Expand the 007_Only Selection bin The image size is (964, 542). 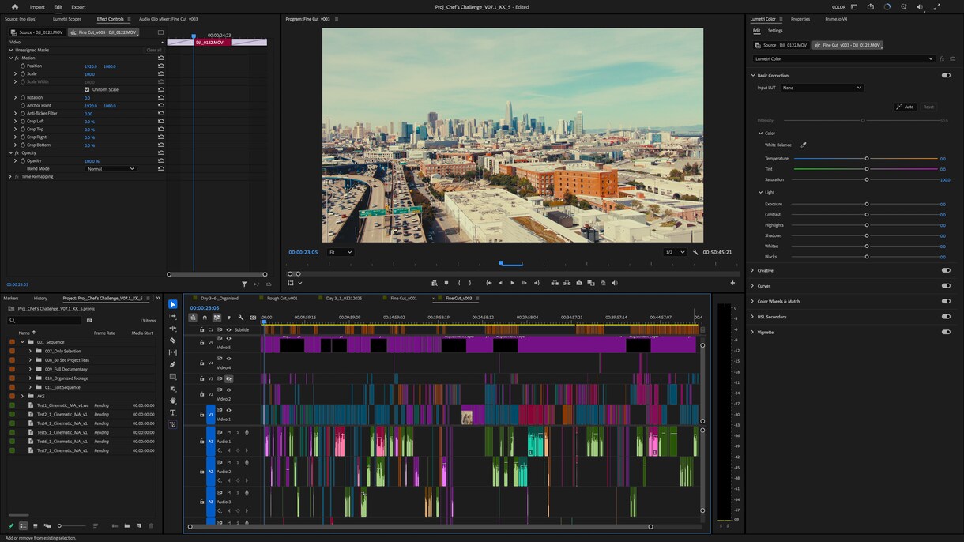30,351
